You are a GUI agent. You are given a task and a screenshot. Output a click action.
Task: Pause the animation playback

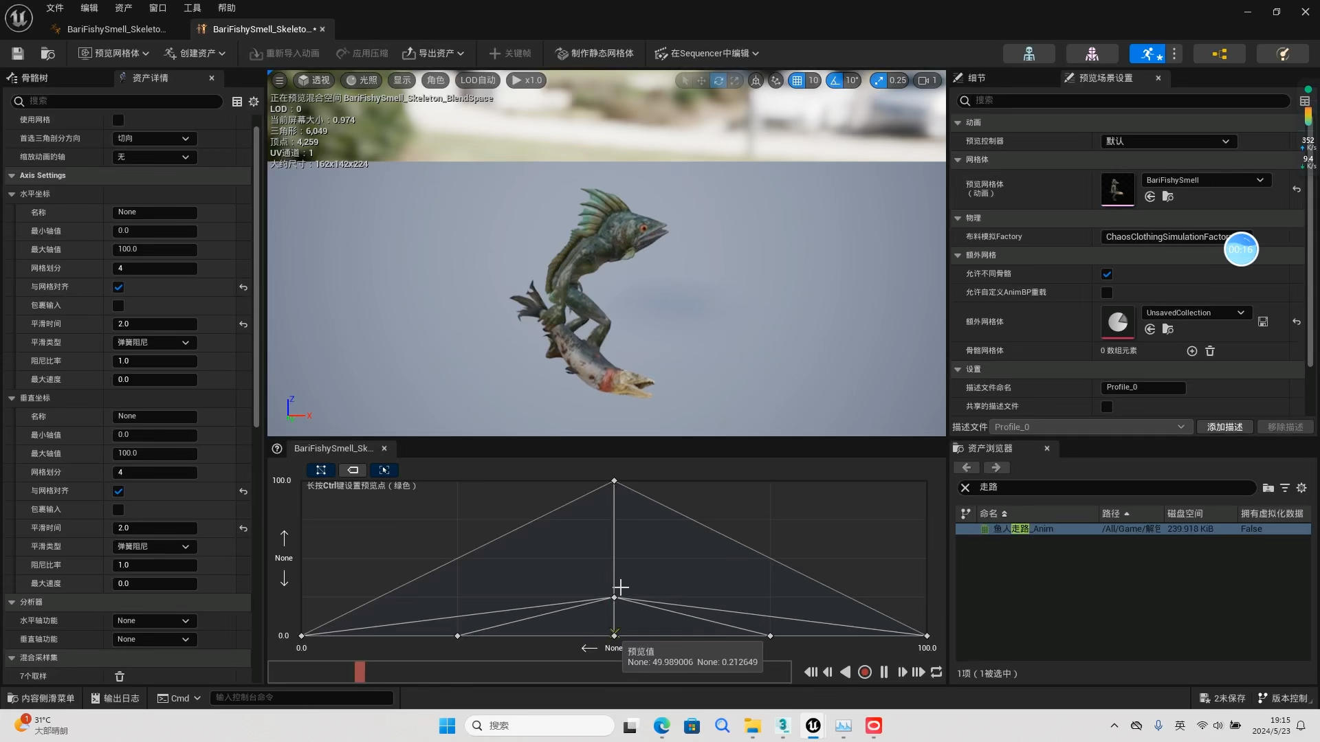(x=884, y=673)
